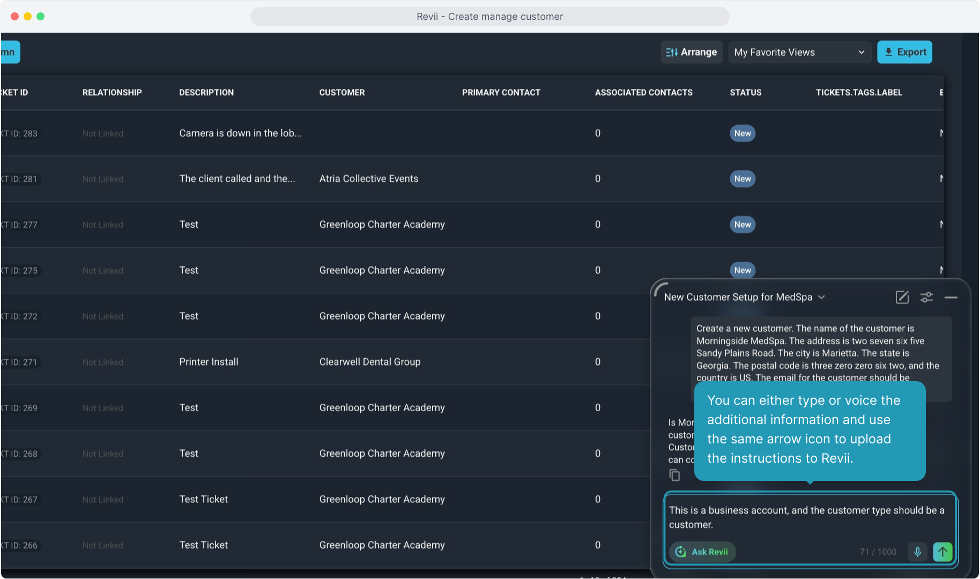The image size is (980, 579).
Task: Open the Arrange columns options
Action: (x=691, y=52)
